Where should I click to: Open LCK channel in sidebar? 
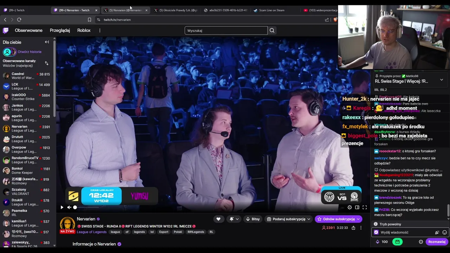click(27, 86)
